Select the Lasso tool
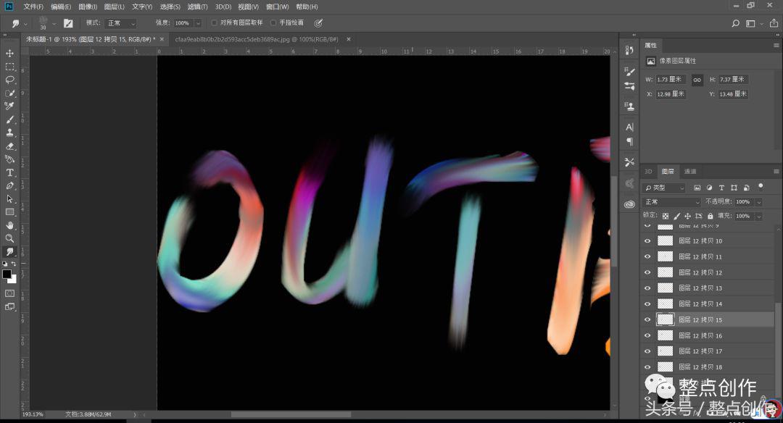The image size is (783, 423). pyautogui.click(x=10, y=80)
